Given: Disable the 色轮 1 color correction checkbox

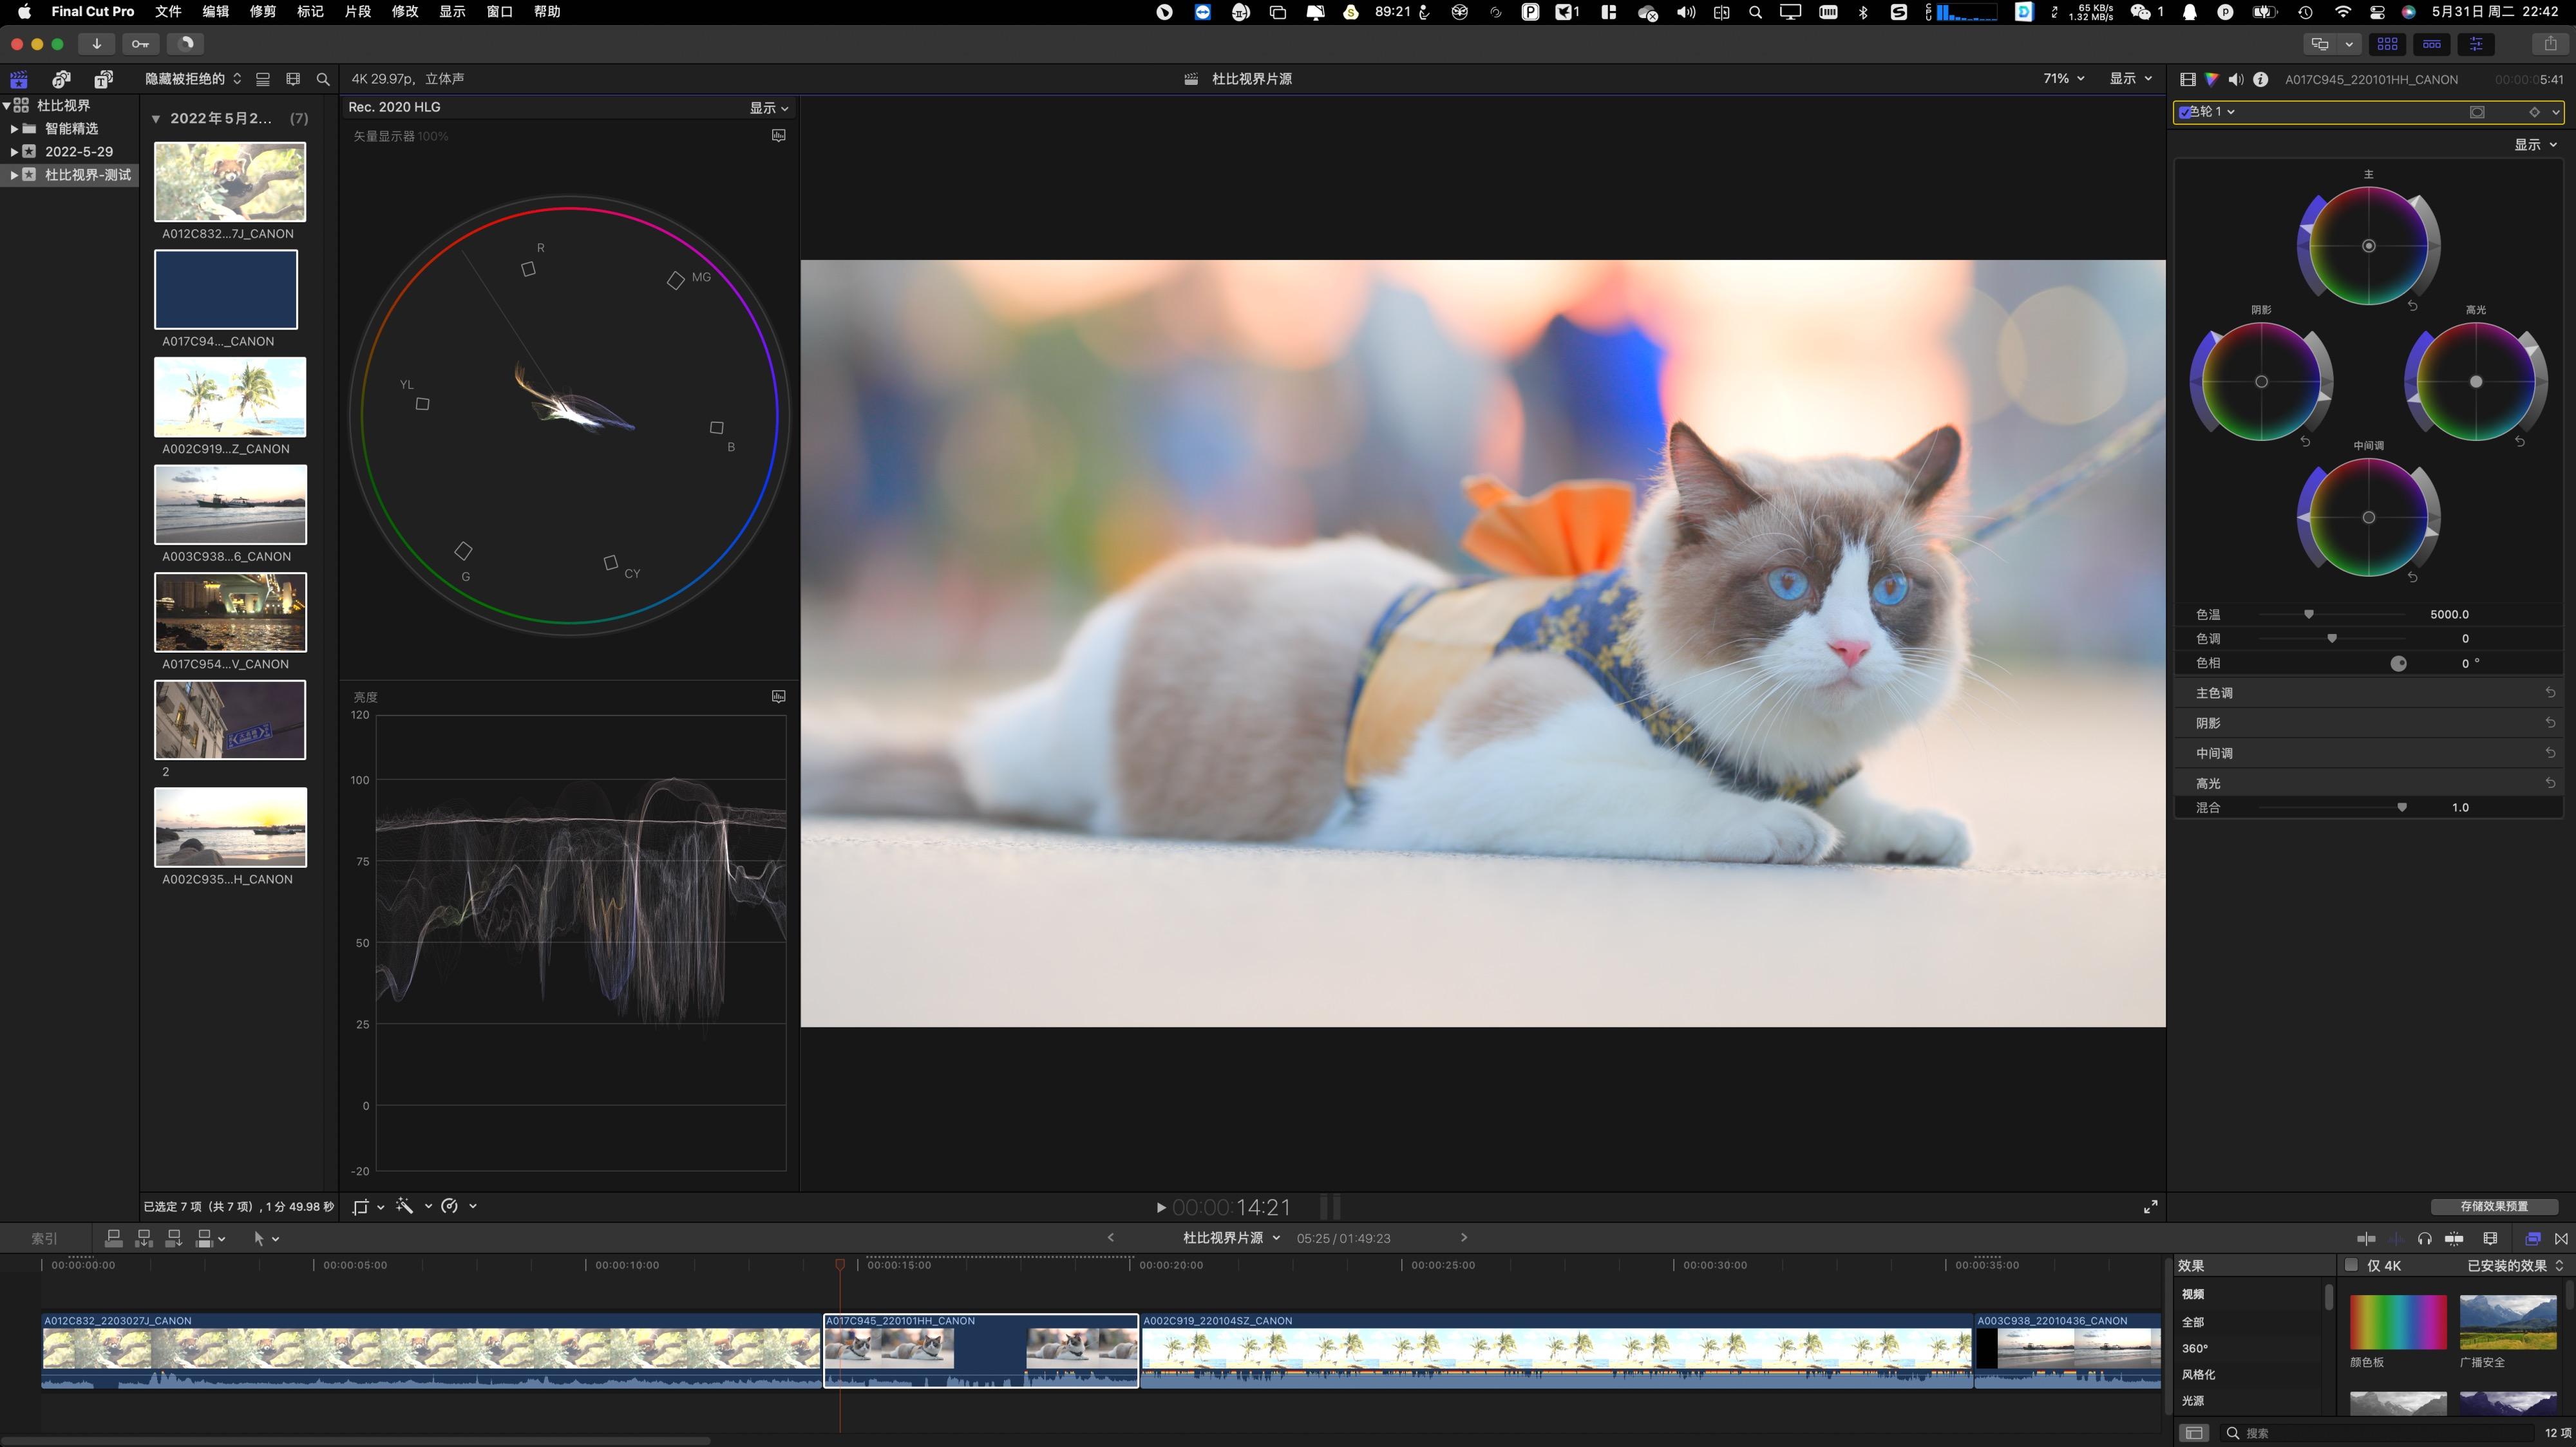Looking at the screenshot, I should [2185, 112].
